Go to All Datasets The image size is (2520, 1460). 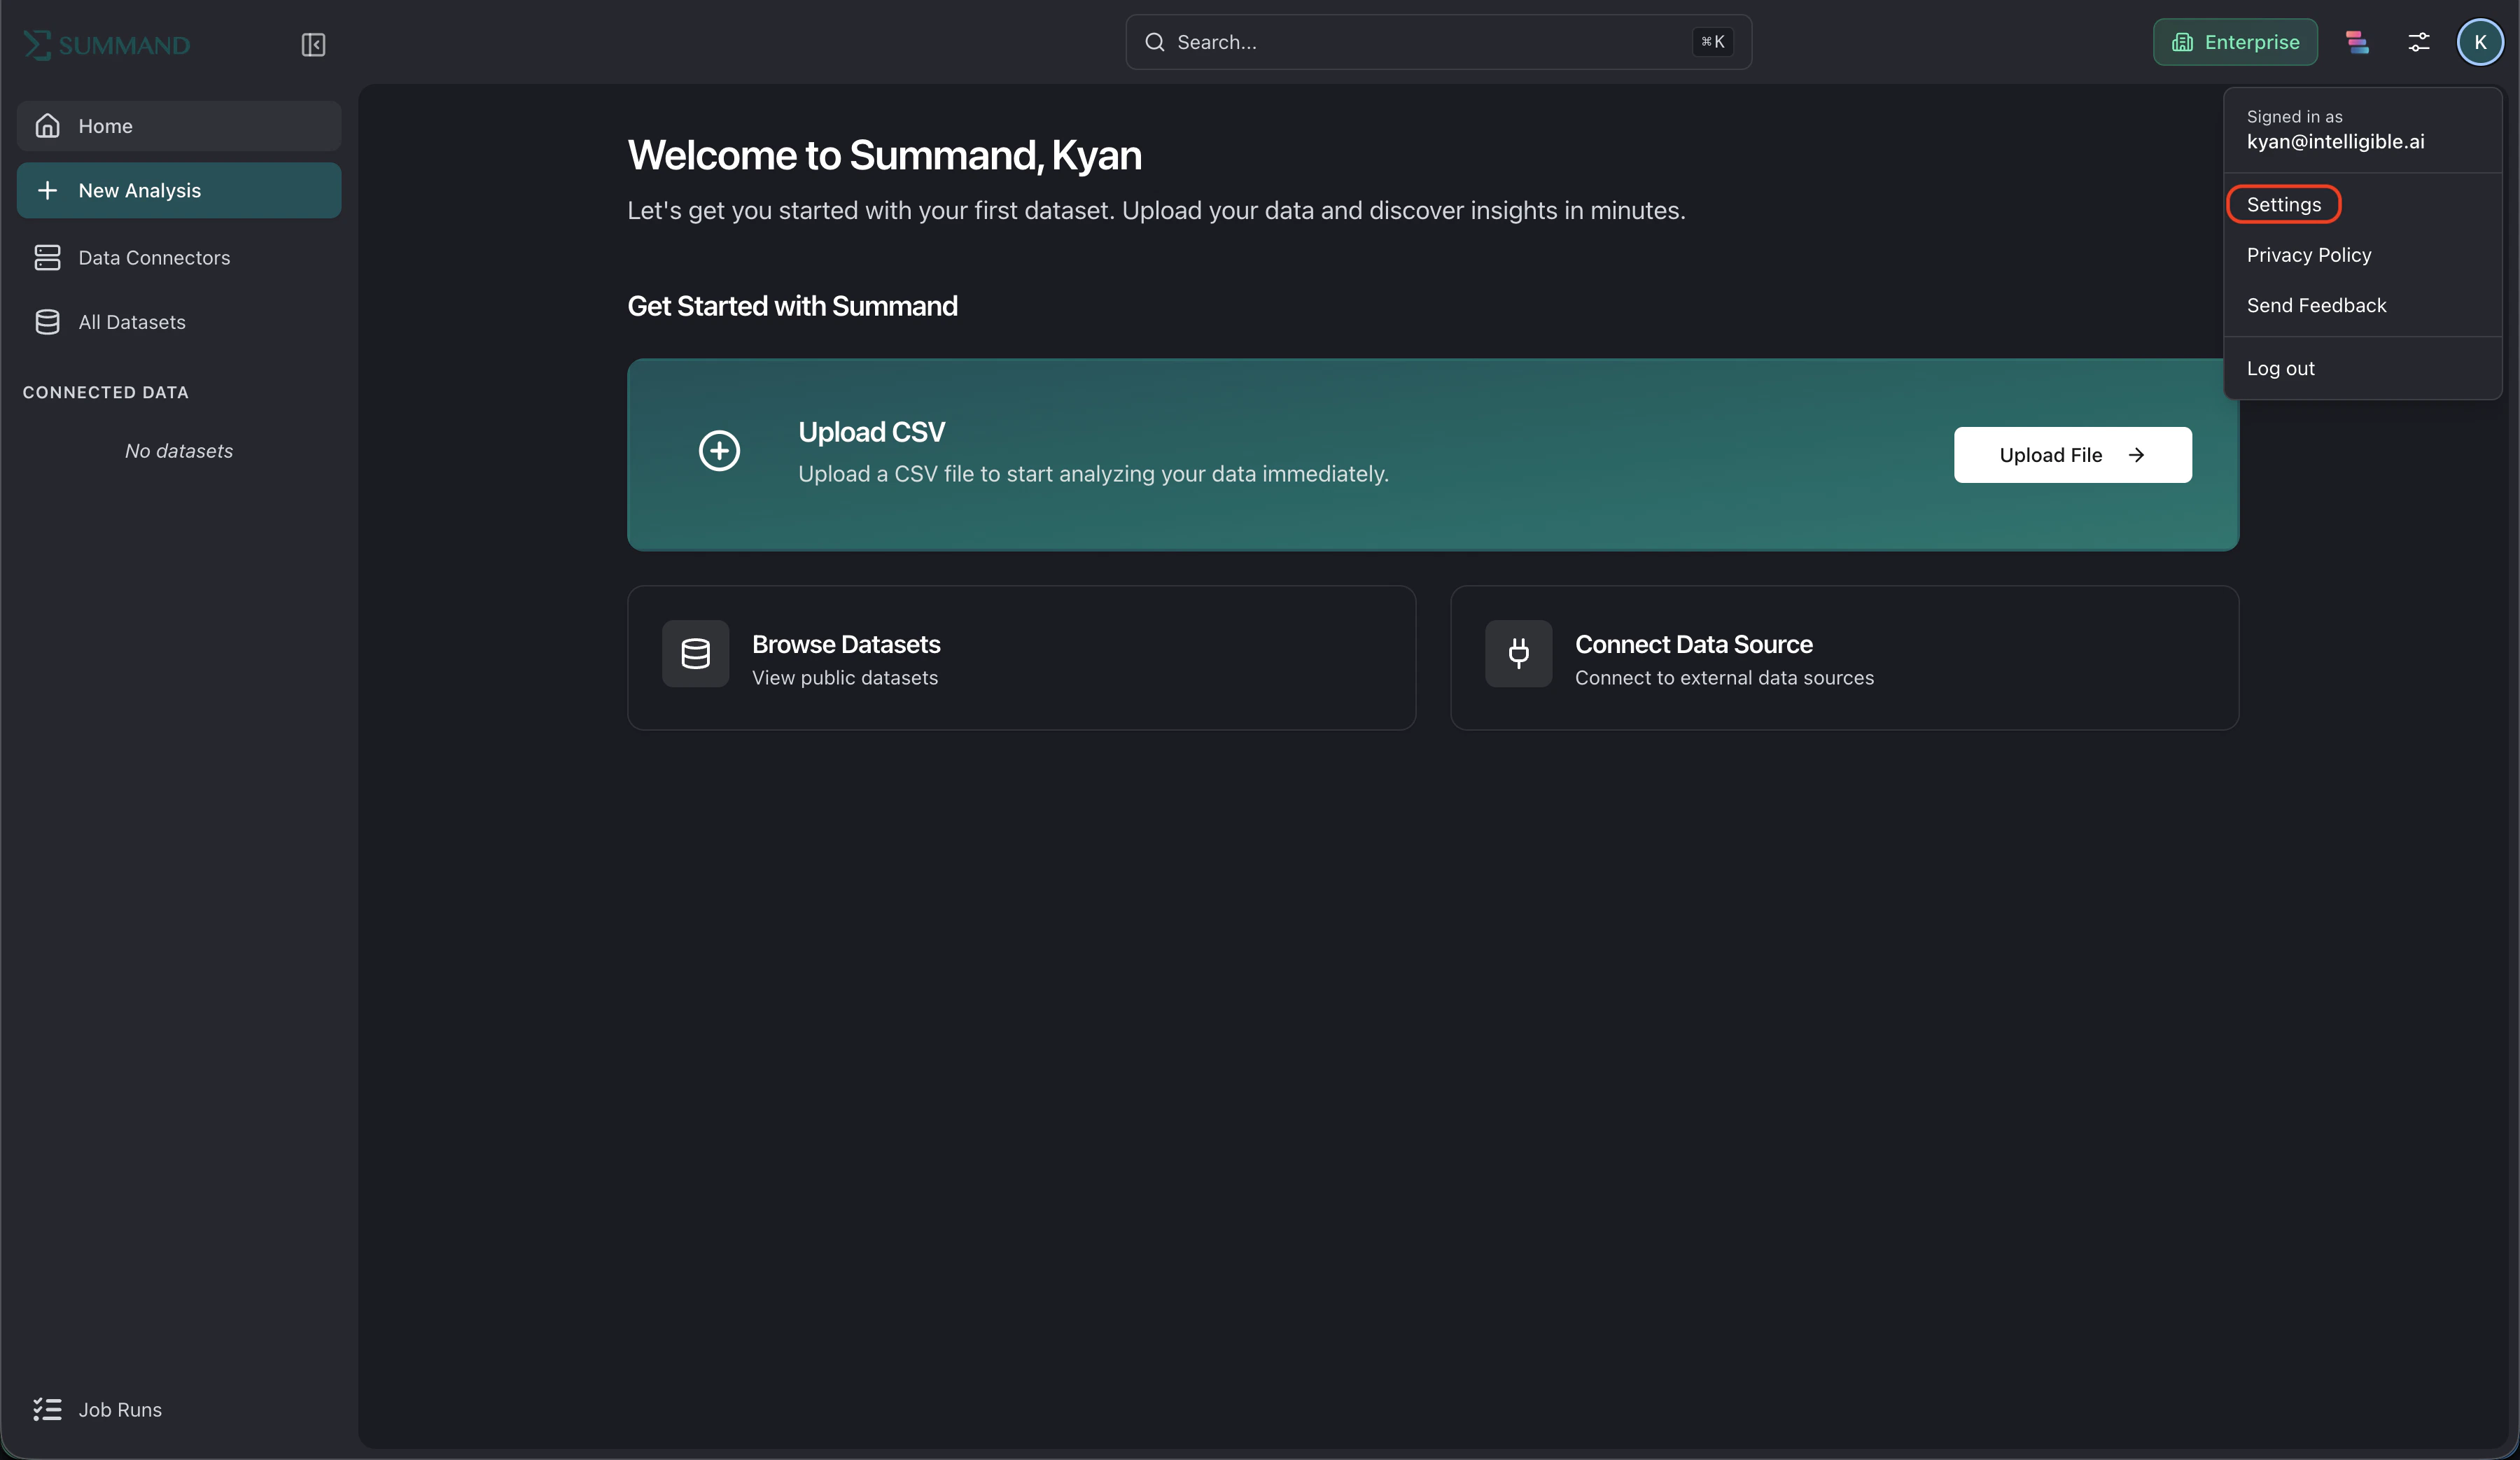(x=179, y=322)
